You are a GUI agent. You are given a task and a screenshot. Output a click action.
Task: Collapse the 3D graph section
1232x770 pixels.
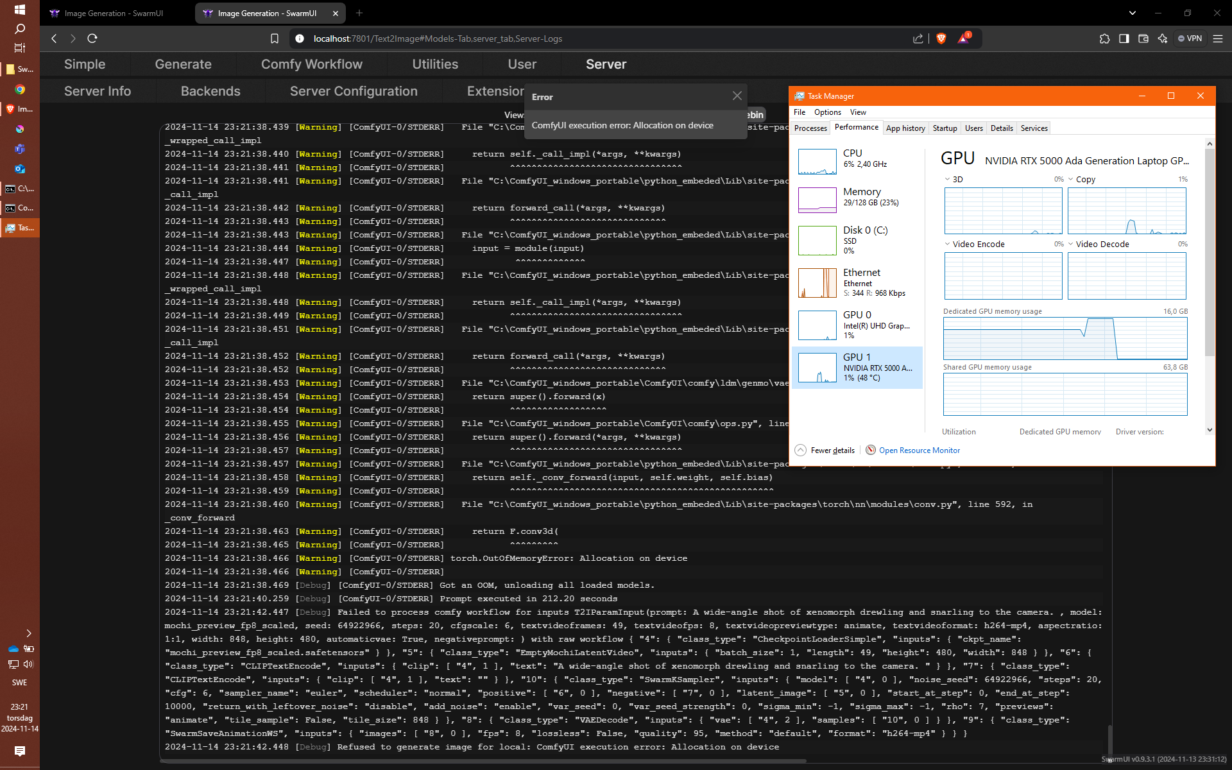[x=948, y=179]
